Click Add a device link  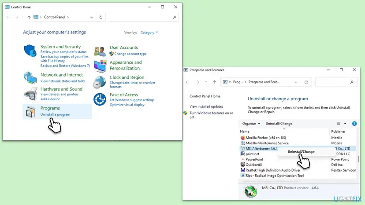pos(50,99)
